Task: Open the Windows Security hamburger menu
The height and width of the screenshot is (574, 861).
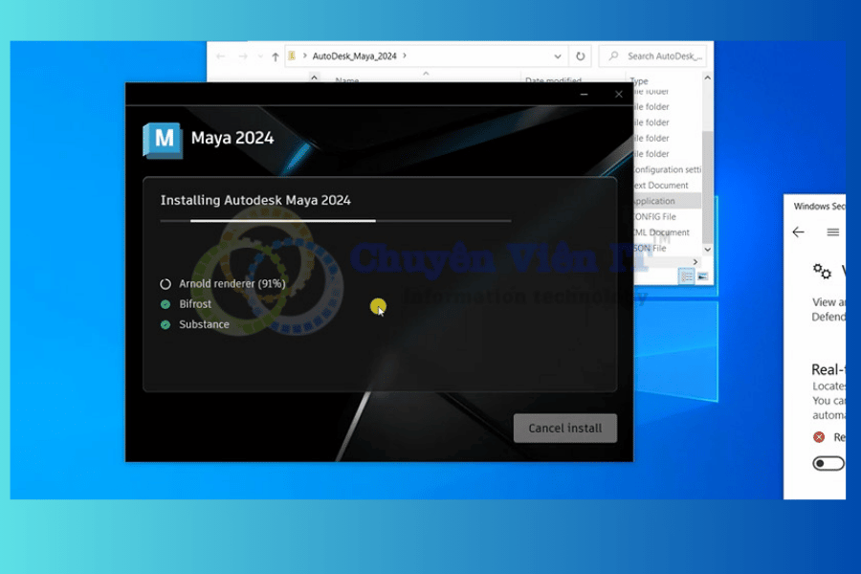Action: coord(833,232)
